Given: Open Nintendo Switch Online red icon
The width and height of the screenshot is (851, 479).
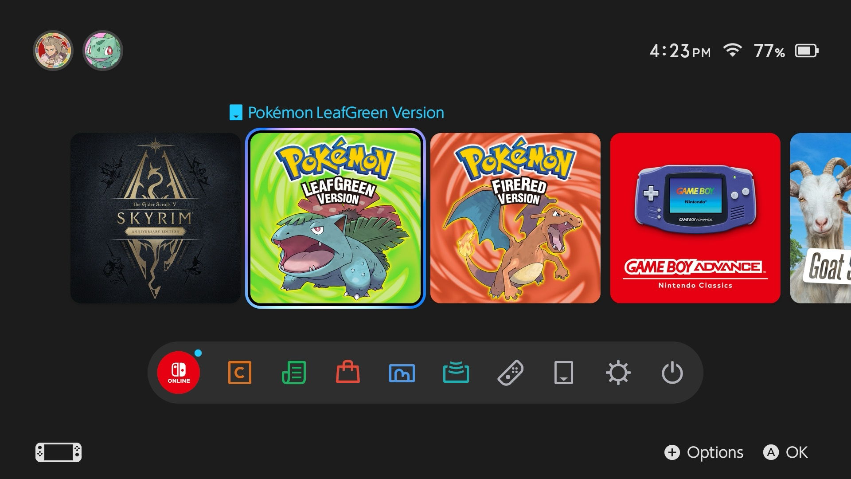Looking at the screenshot, I should click(179, 373).
